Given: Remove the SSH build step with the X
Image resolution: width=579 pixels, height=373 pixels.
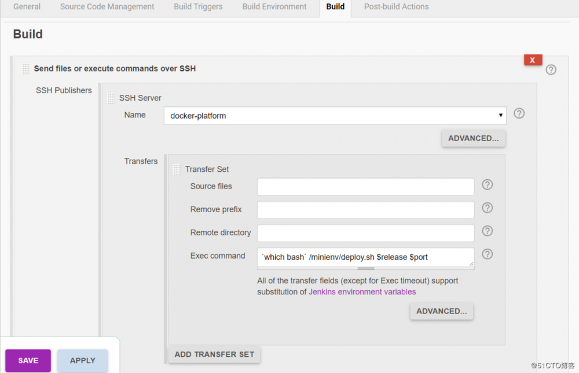Looking at the screenshot, I should [533, 60].
